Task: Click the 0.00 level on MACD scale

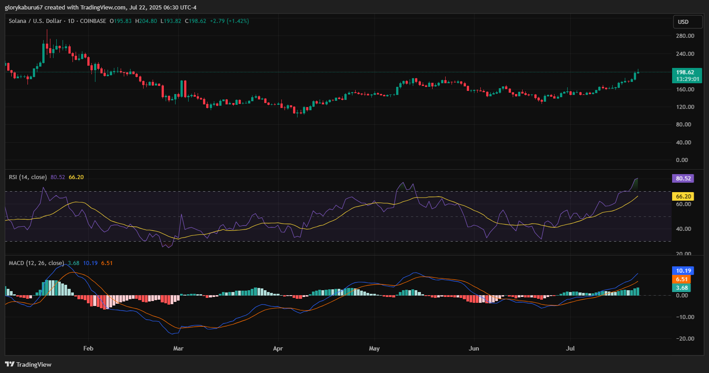Action: (682, 296)
